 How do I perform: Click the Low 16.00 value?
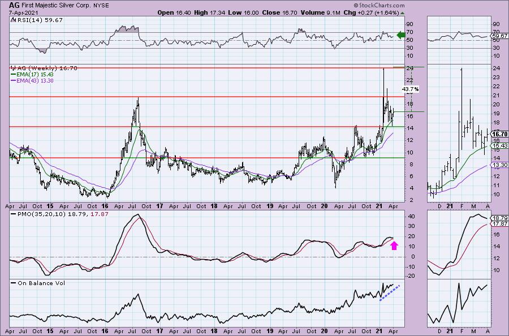[243, 12]
